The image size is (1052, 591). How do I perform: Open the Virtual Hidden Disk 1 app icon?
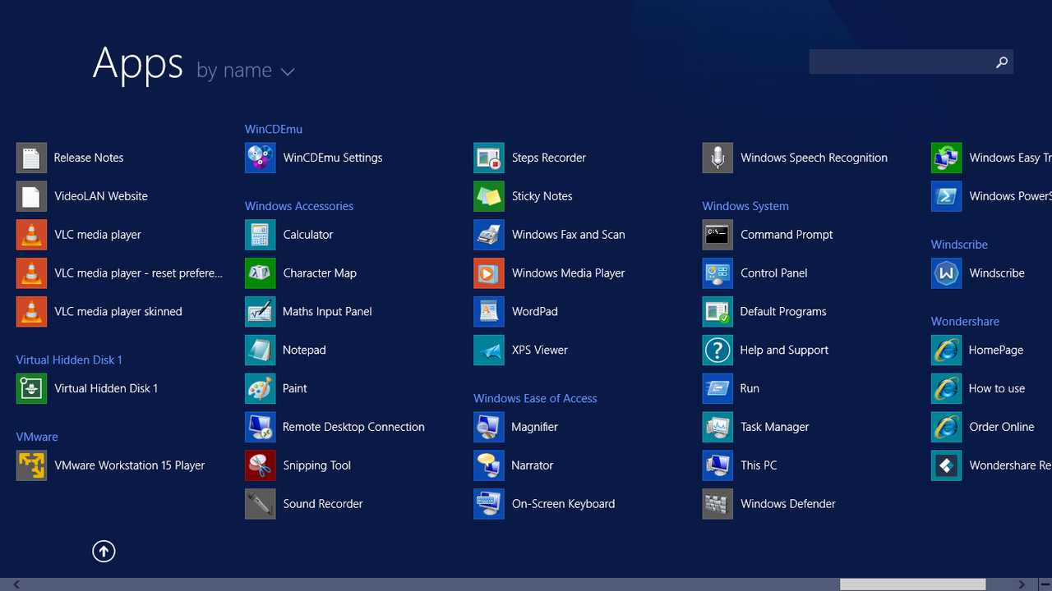31,388
